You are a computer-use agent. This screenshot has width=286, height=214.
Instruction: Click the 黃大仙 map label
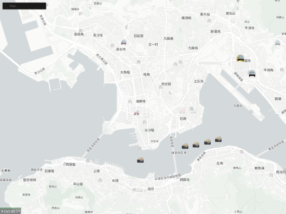point(205,14)
